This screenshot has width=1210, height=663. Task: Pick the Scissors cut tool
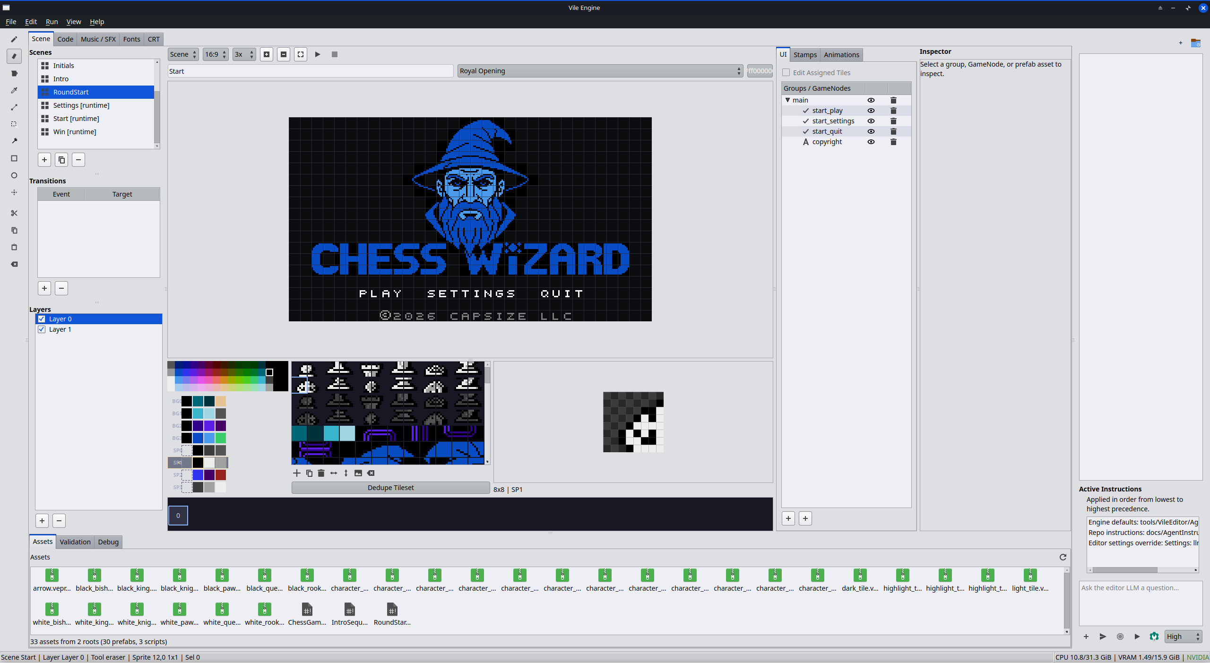[14, 213]
